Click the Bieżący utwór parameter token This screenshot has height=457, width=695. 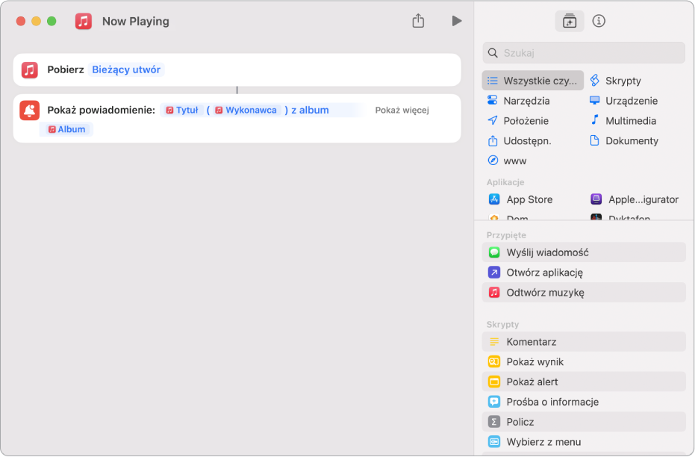[126, 69]
